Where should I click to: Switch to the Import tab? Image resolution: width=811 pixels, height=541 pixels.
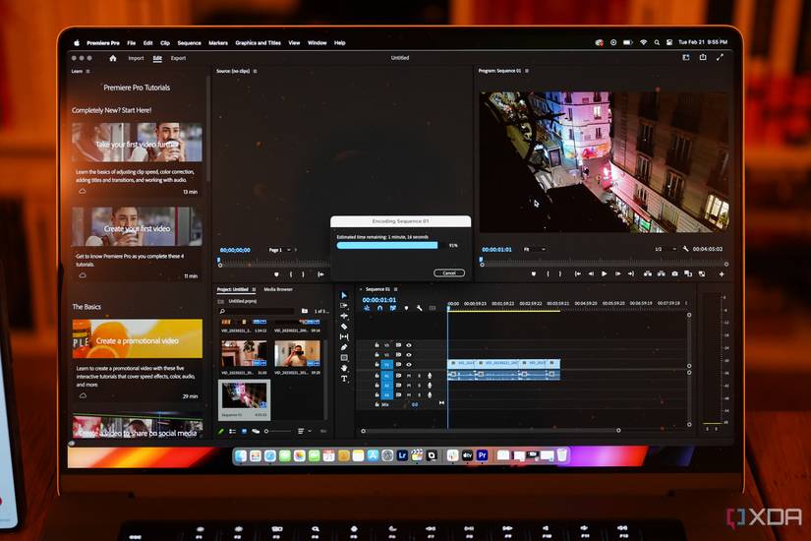(x=136, y=58)
